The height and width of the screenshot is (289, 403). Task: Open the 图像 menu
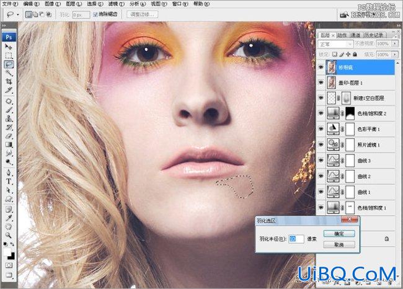(53, 4)
